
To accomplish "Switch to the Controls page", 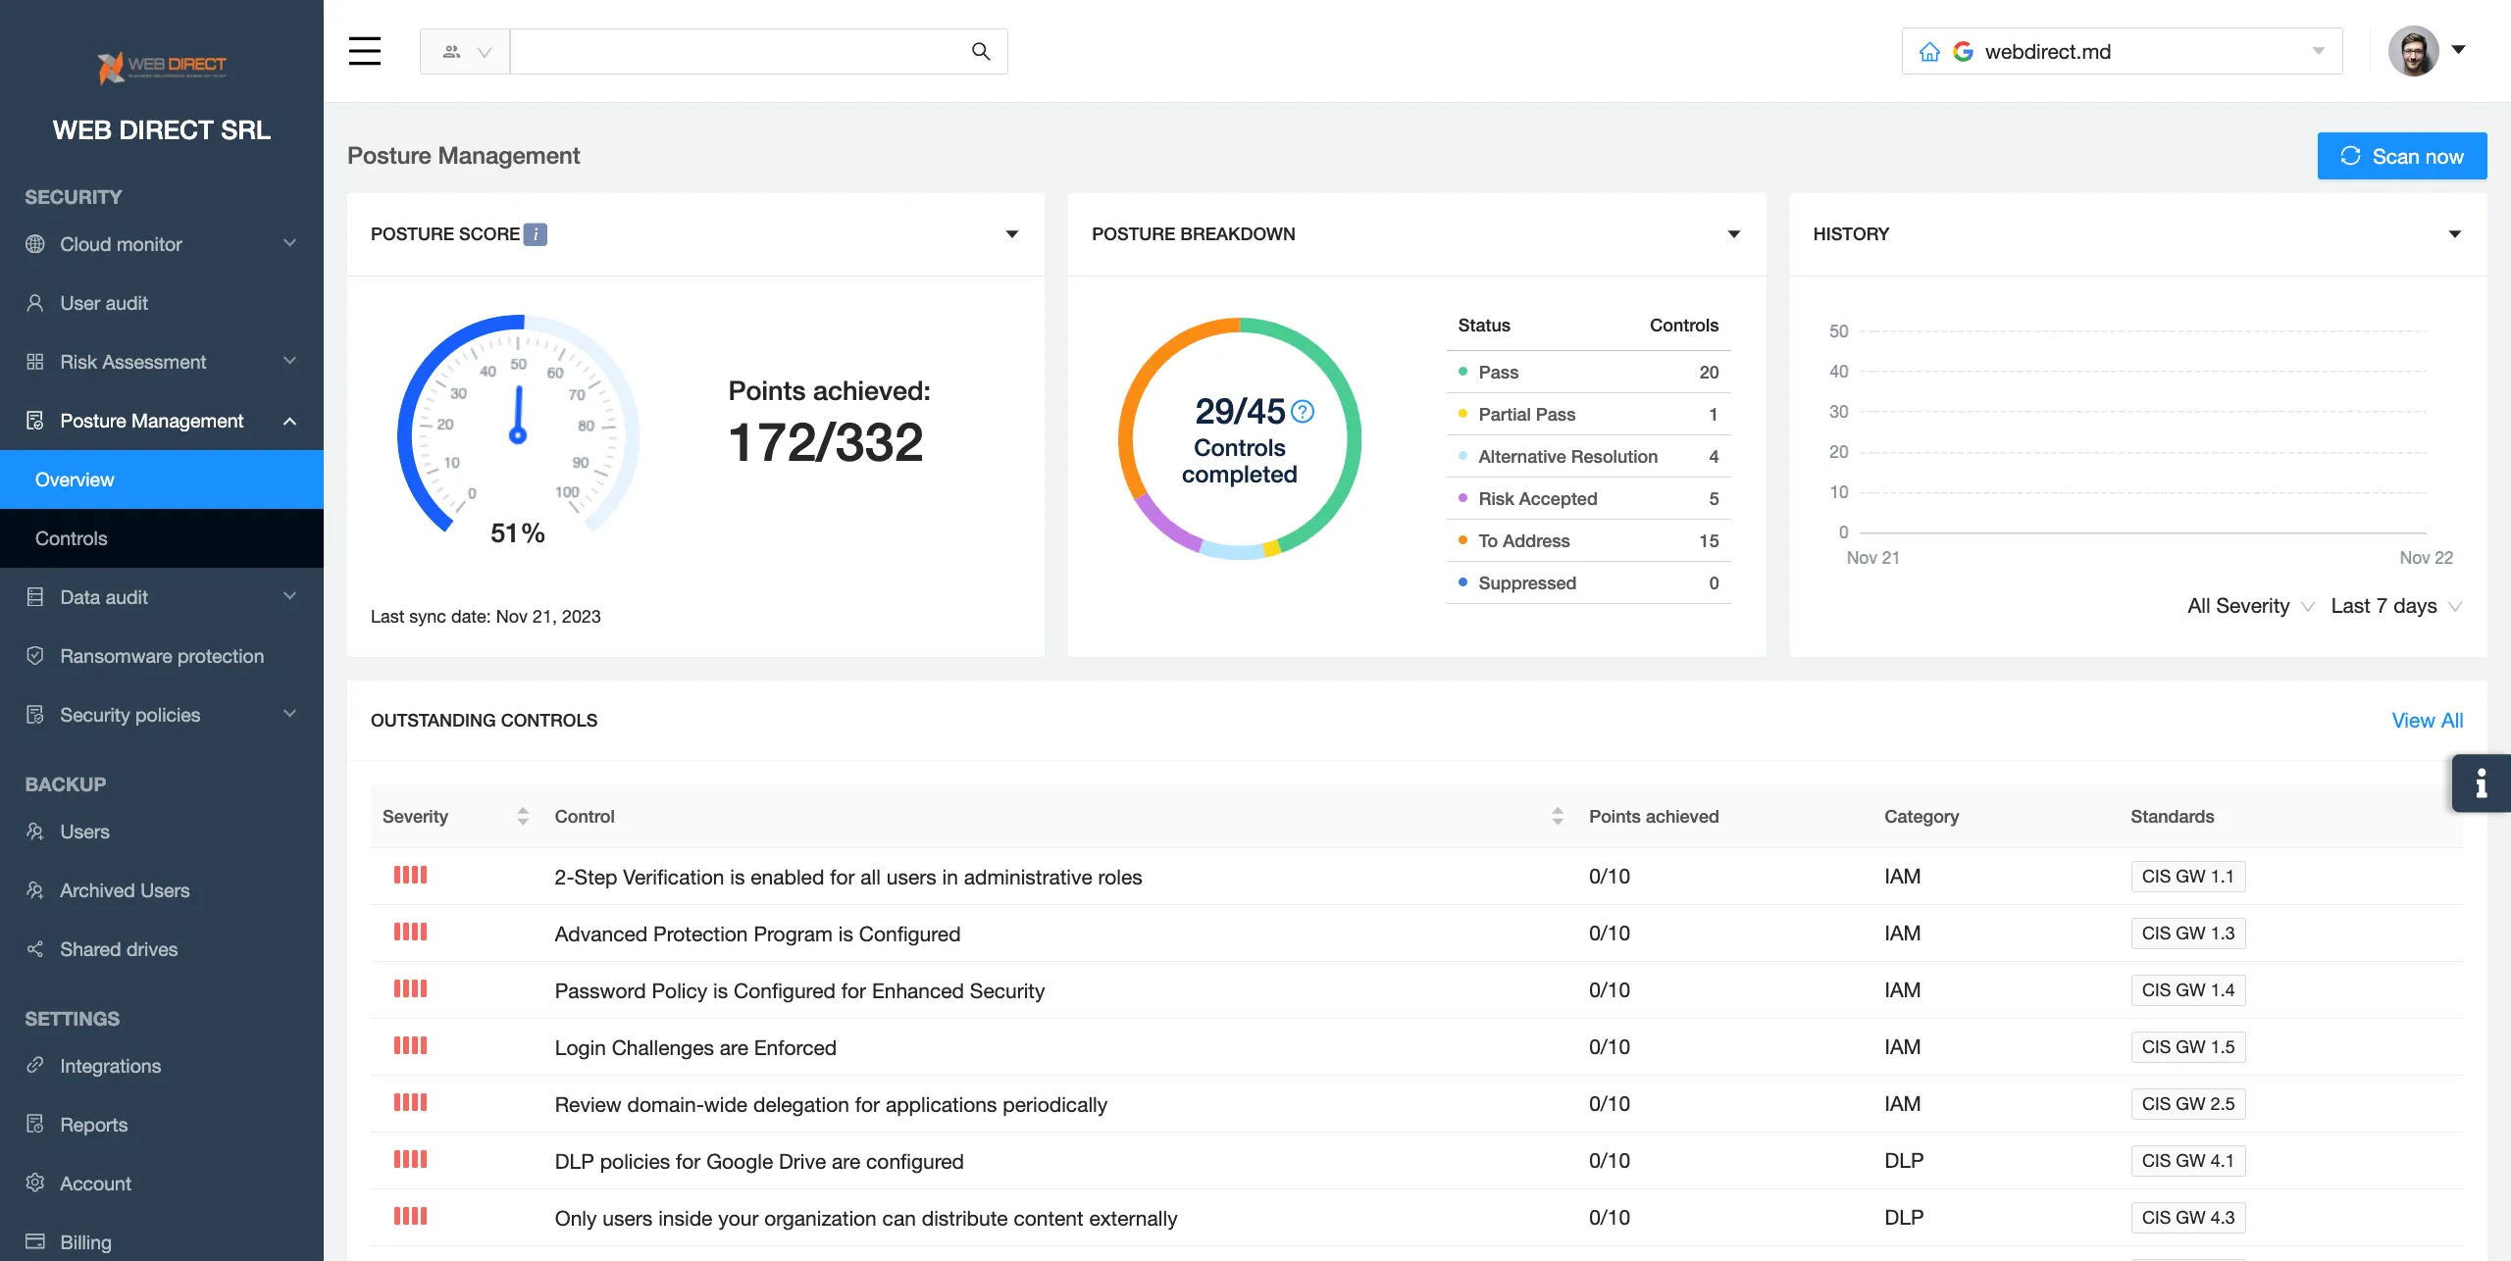I will point(71,537).
